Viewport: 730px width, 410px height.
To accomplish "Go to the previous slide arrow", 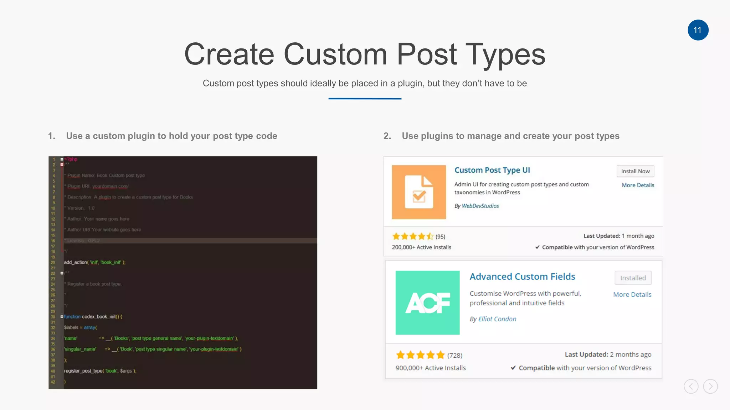I will pos(691,387).
